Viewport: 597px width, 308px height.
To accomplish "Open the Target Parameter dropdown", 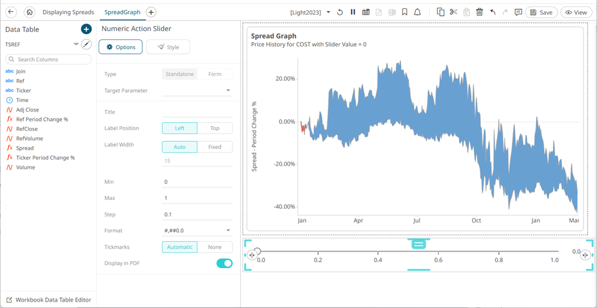I will 228,91.
